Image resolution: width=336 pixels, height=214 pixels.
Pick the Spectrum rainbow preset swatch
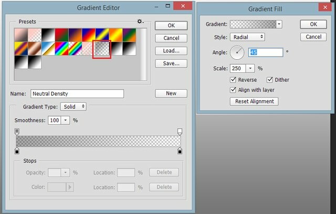(x=62, y=49)
